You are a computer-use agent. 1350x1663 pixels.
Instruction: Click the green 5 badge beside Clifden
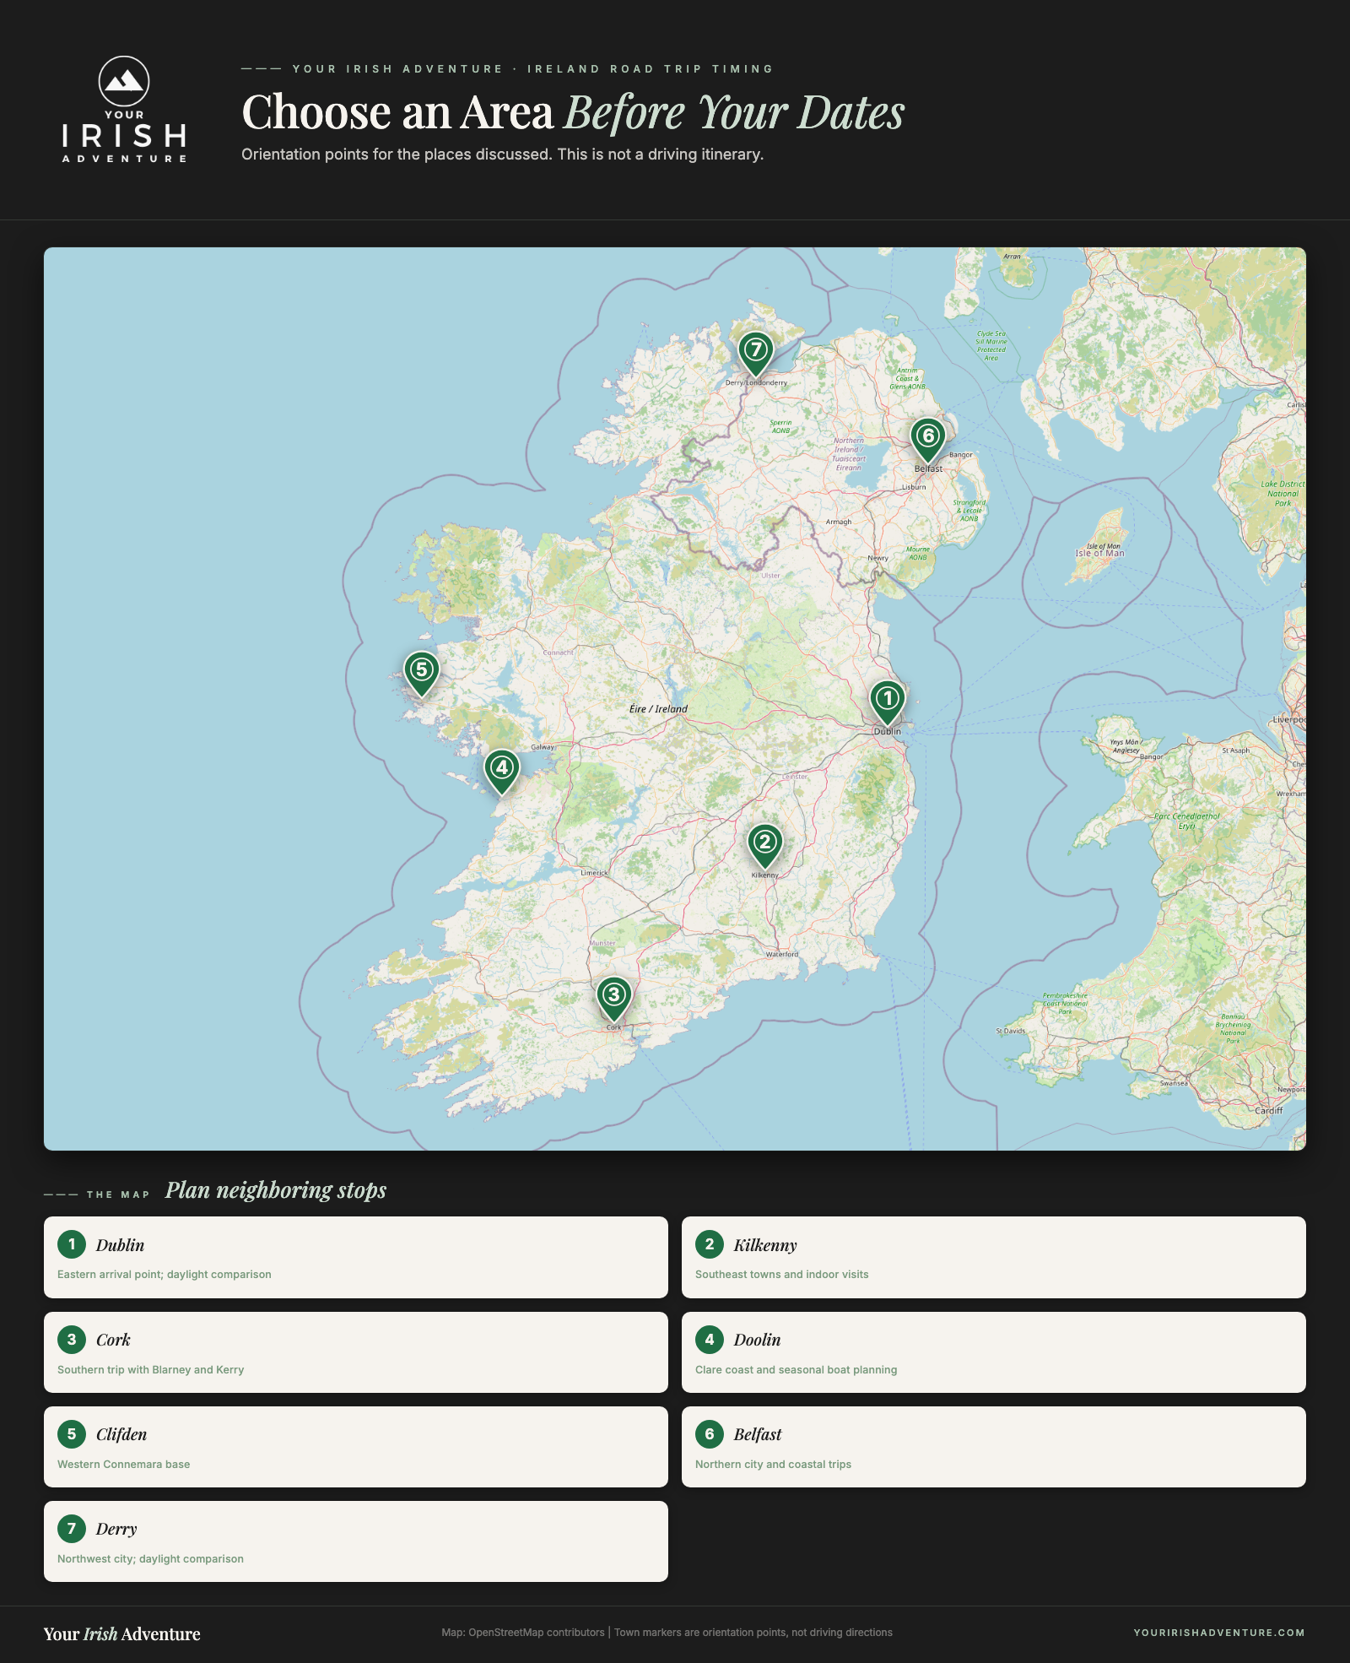[x=72, y=1433]
